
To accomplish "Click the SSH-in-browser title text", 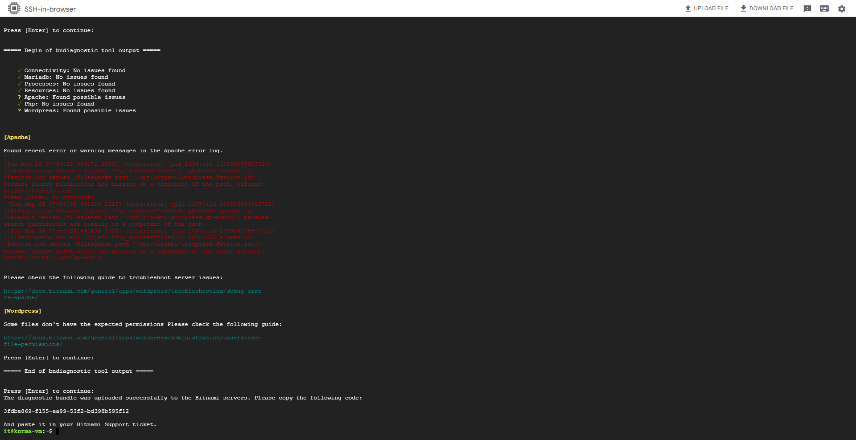I will pos(49,8).
